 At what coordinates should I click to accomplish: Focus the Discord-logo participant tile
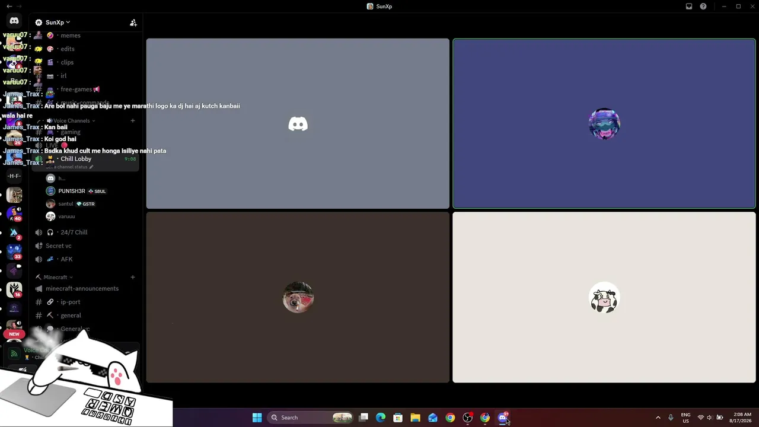click(x=298, y=123)
